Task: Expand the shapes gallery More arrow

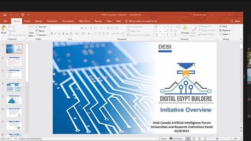Action: (x=179, y=34)
